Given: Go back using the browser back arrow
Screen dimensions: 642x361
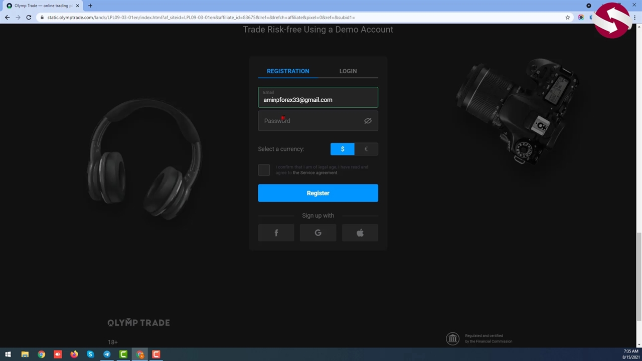Looking at the screenshot, I should coord(7,18).
